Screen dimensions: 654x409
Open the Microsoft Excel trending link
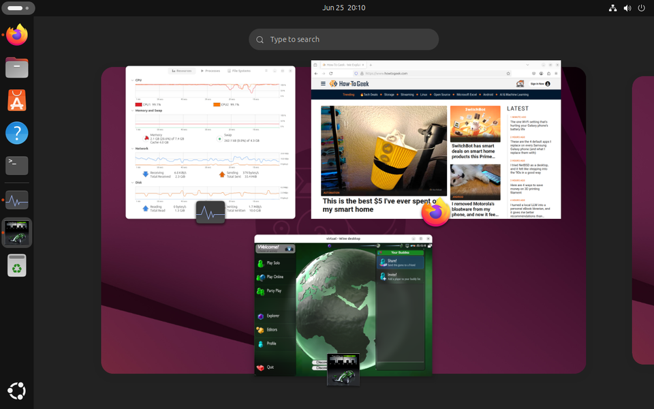click(466, 95)
